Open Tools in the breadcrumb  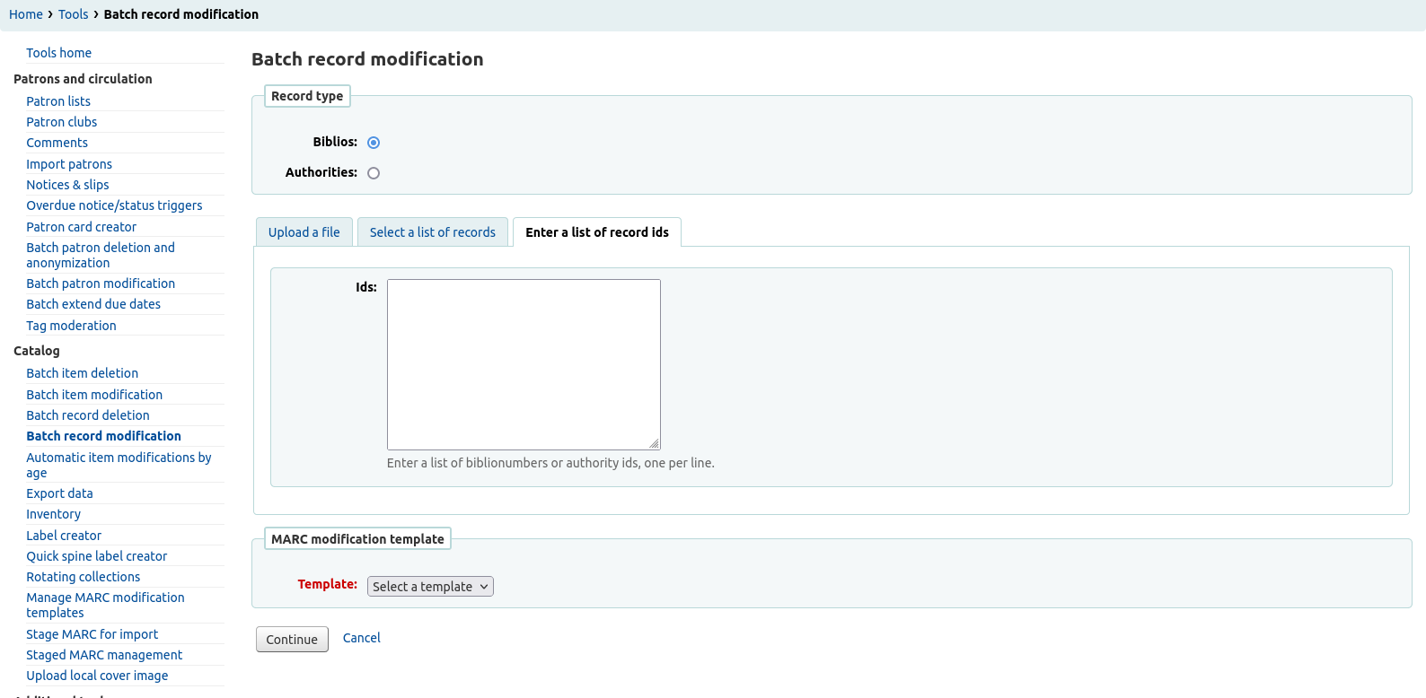[74, 14]
